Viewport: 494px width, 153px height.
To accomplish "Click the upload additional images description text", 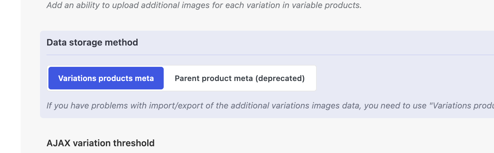I will click(204, 5).
